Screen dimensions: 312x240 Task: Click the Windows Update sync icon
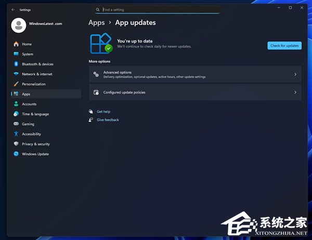coord(16,154)
